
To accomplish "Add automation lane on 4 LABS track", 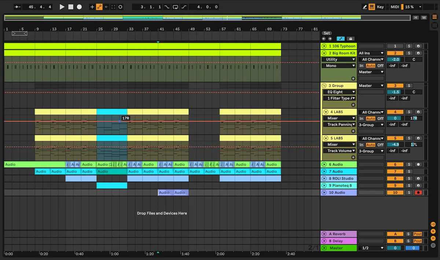I will click(353, 131).
